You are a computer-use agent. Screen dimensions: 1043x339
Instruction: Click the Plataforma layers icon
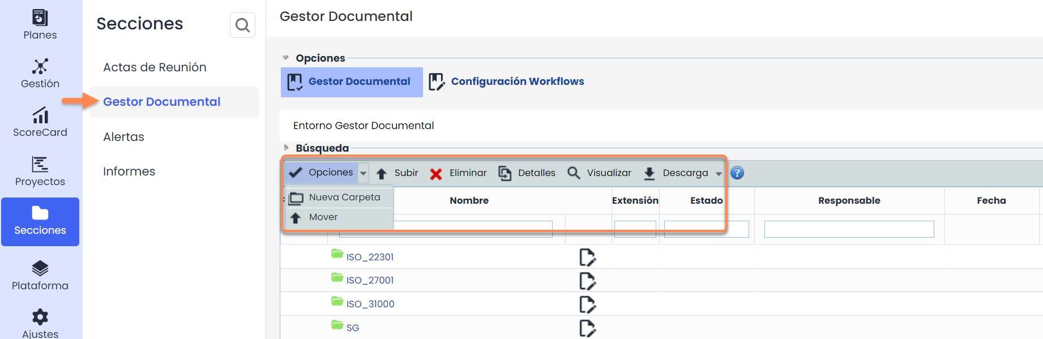[40, 269]
